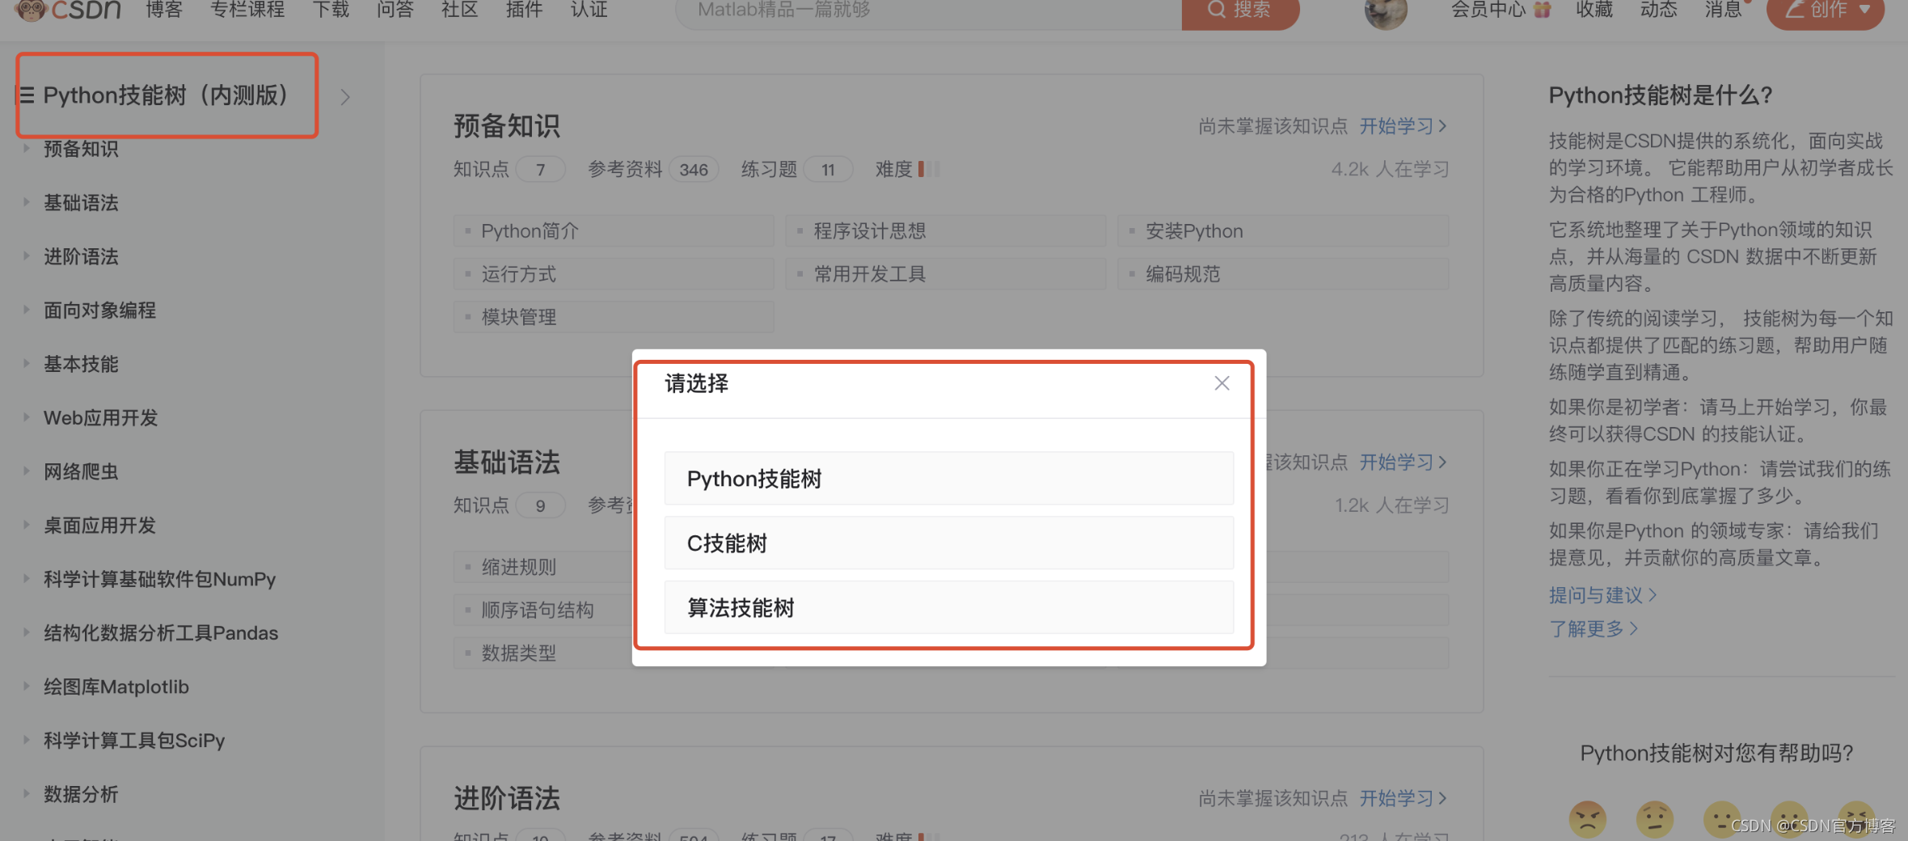Click the second feedback emoji face
1908x841 pixels.
click(x=1655, y=820)
